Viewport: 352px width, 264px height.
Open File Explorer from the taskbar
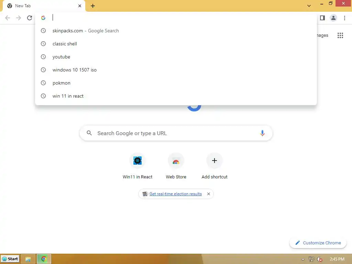coord(28,259)
